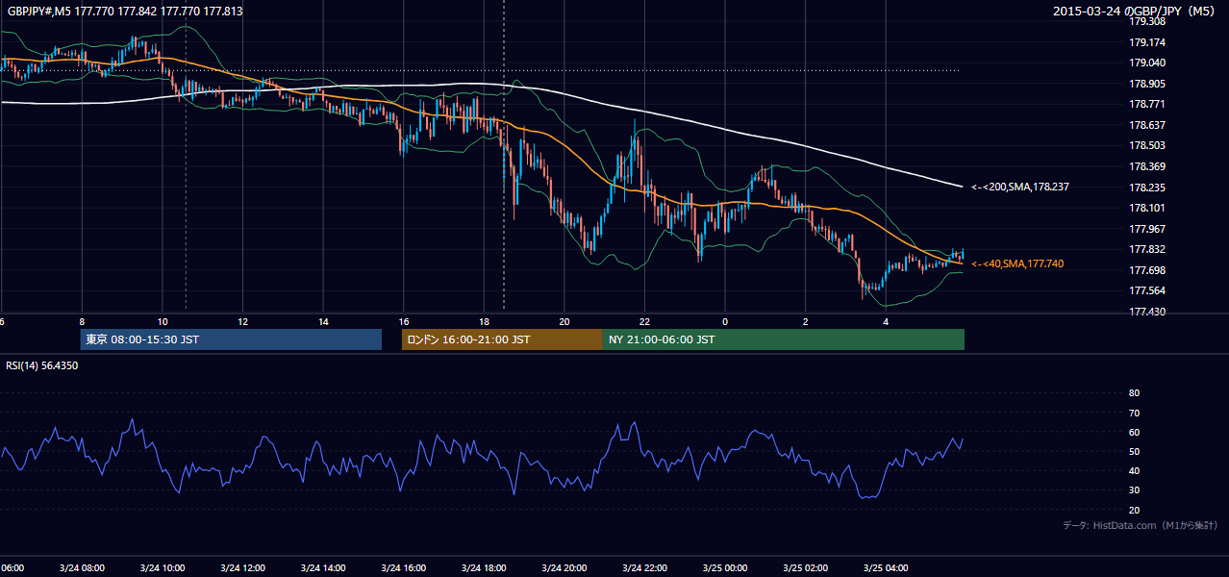This screenshot has height=577, width=1229.
Task: Click the 3/25 02:00 time axis label
Action: pos(805,567)
